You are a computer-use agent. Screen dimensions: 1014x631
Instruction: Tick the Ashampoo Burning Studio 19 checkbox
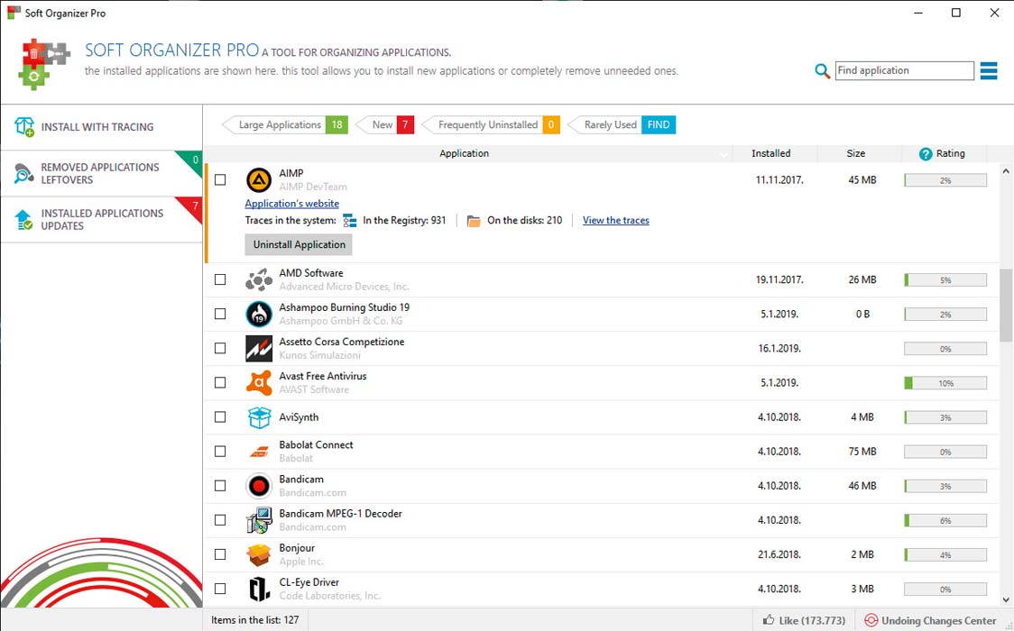coord(220,314)
